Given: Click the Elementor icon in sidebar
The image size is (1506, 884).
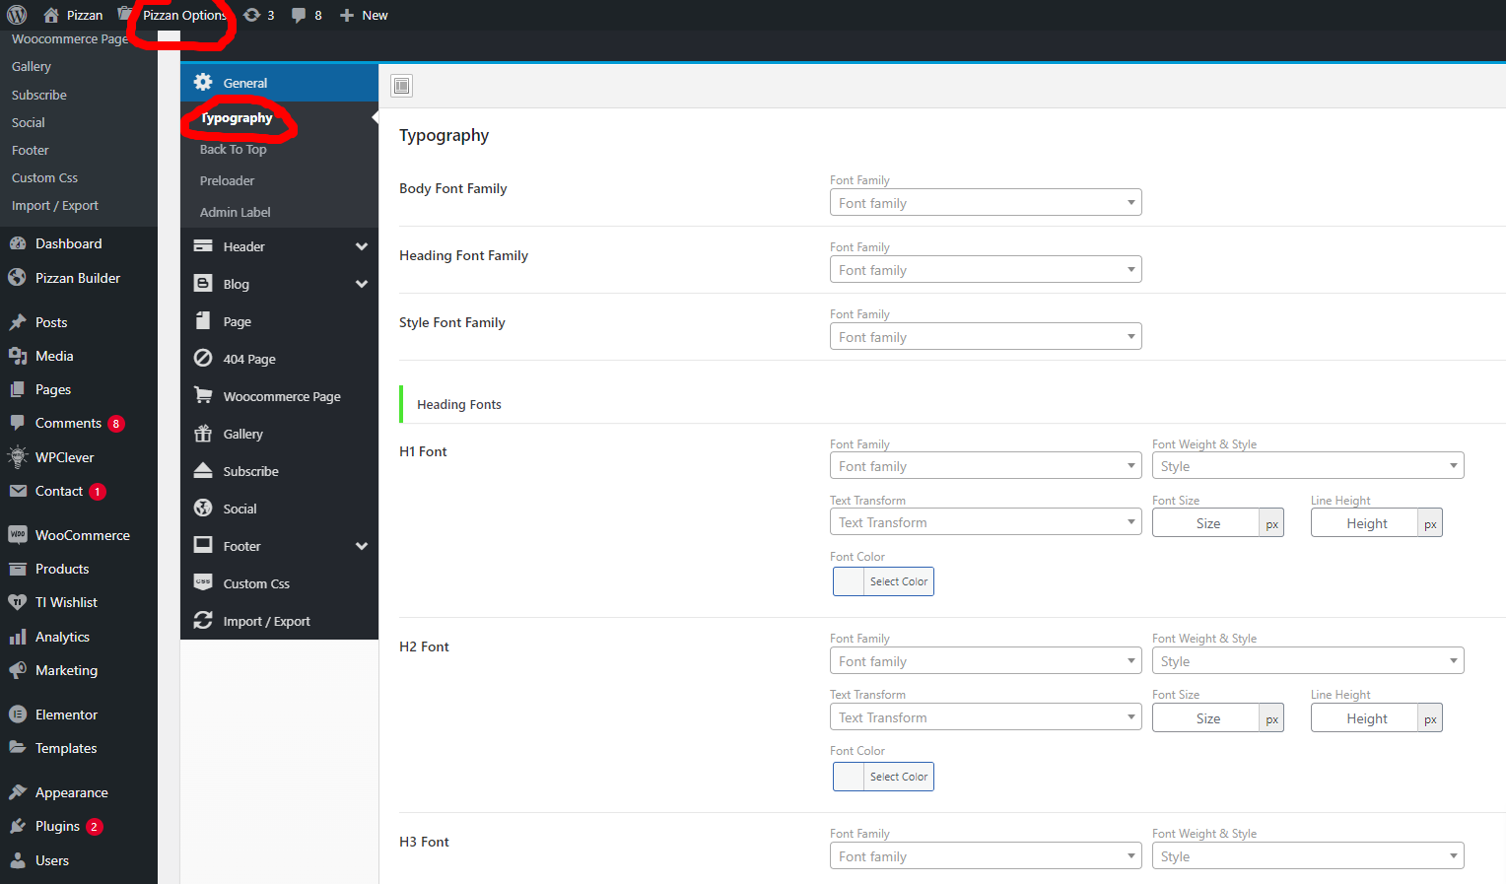Looking at the screenshot, I should [x=18, y=714].
